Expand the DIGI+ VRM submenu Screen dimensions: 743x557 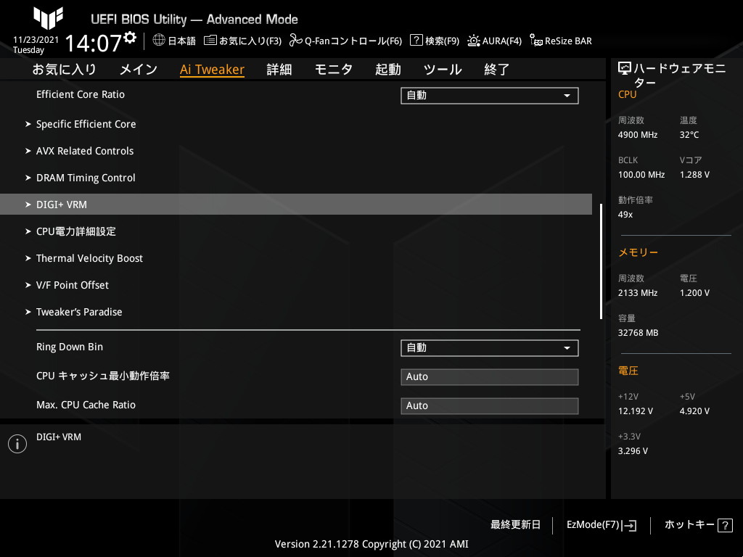coord(296,204)
